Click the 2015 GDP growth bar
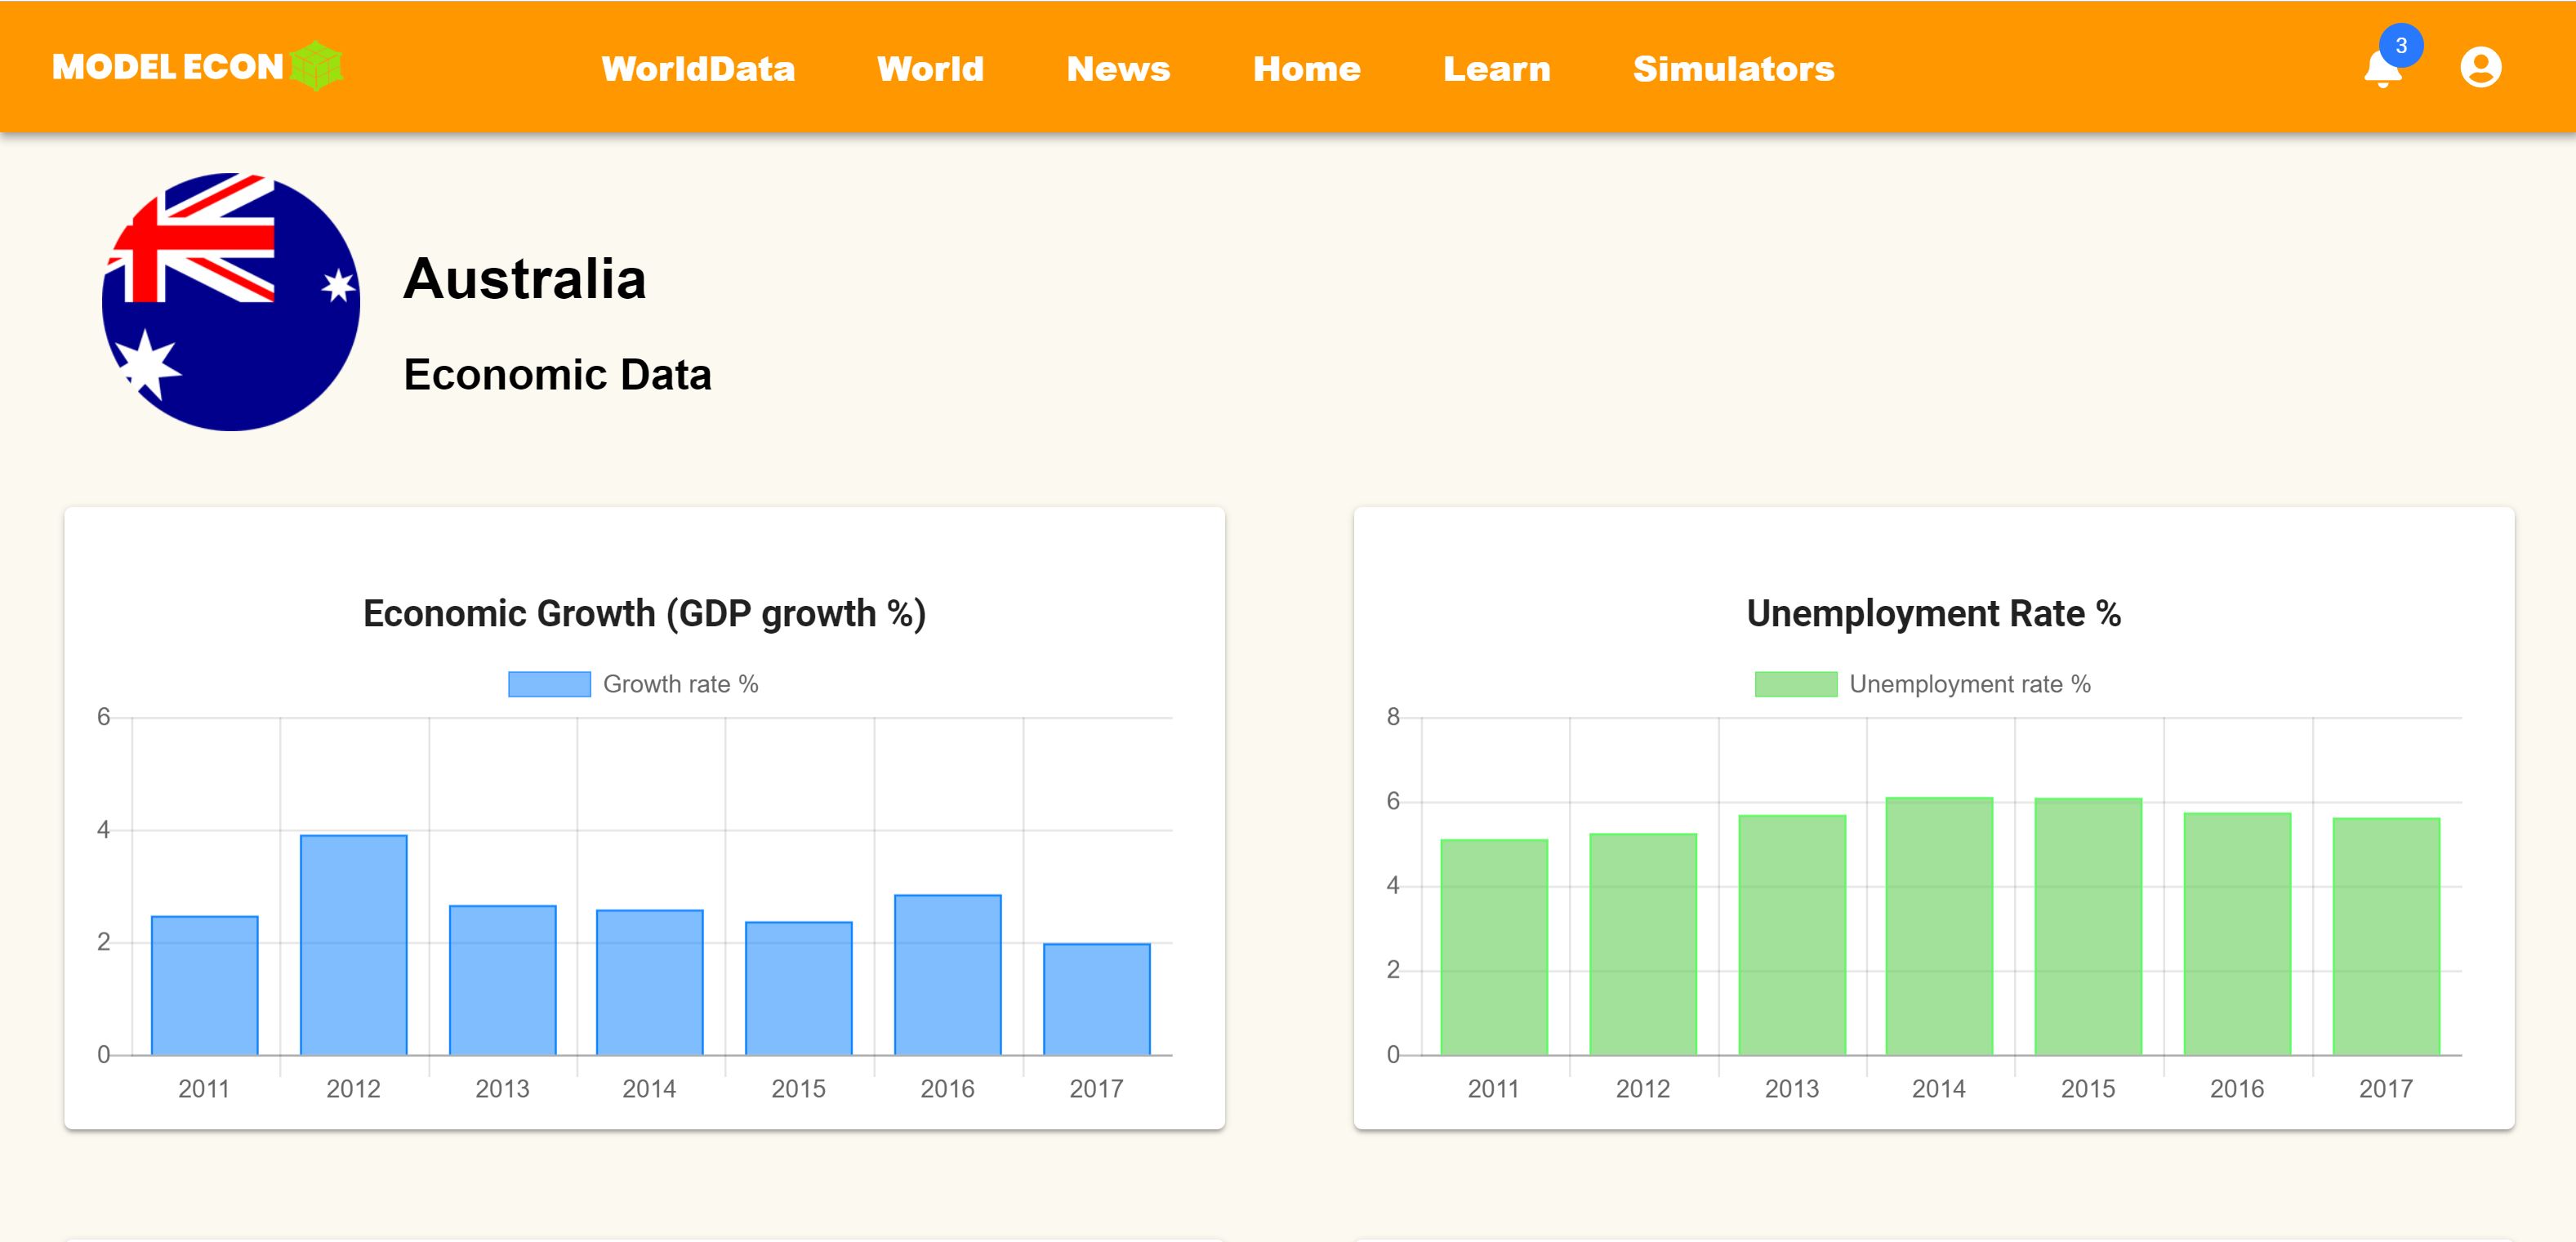Viewport: 2576px width, 1242px height. point(799,988)
